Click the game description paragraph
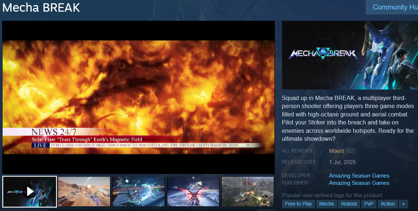The image size is (418, 211). (347, 118)
